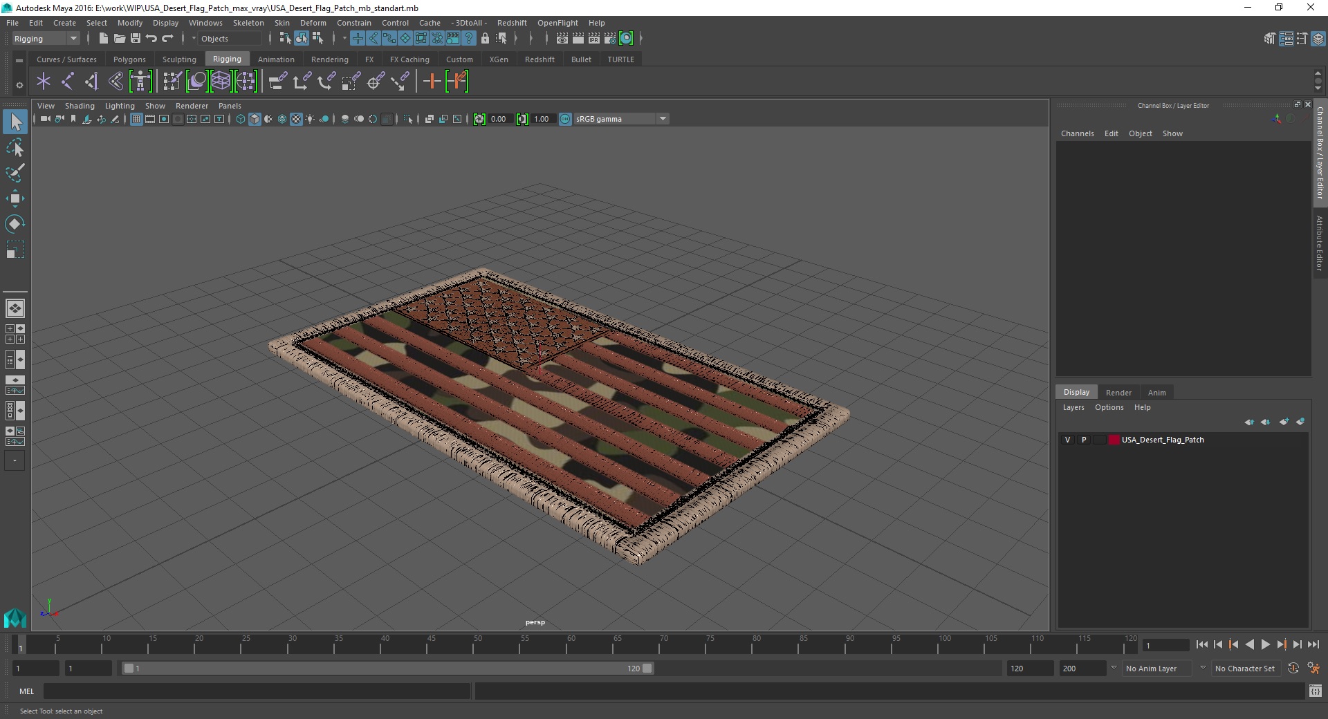Activate the Paint Selection tool
This screenshot has height=719, width=1328.
(15, 173)
